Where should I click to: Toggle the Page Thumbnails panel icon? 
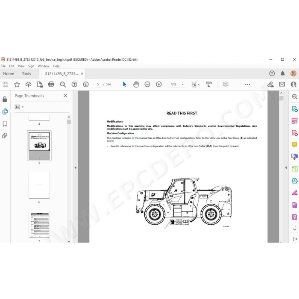click(5, 111)
